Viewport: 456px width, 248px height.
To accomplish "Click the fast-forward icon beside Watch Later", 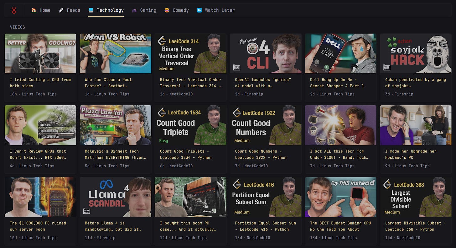I will 199,10.
